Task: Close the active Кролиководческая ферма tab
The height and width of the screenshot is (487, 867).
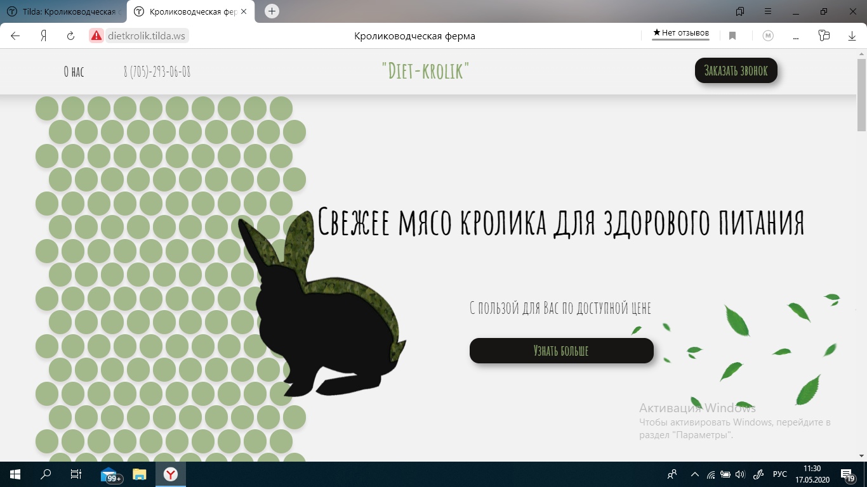Action: point(244,11)
